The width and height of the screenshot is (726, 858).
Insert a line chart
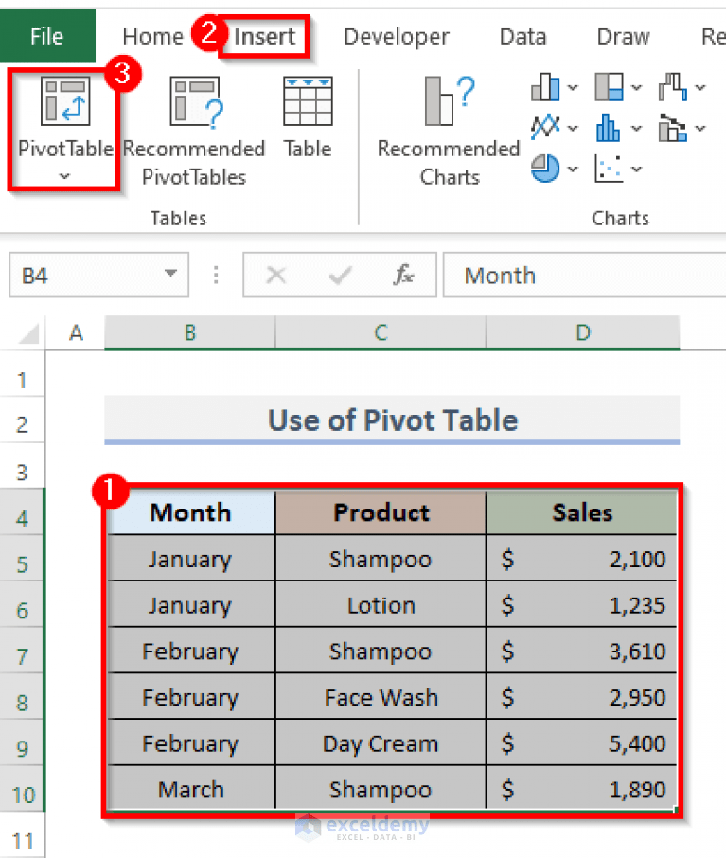(x=544, y=127)
